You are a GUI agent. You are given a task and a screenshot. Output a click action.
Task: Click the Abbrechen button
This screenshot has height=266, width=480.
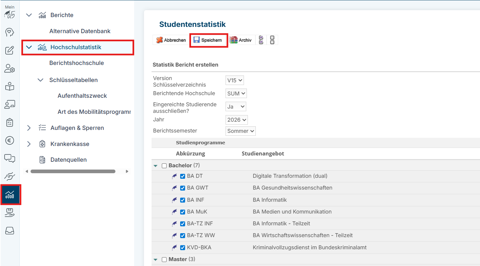click(x=171, y=40)
